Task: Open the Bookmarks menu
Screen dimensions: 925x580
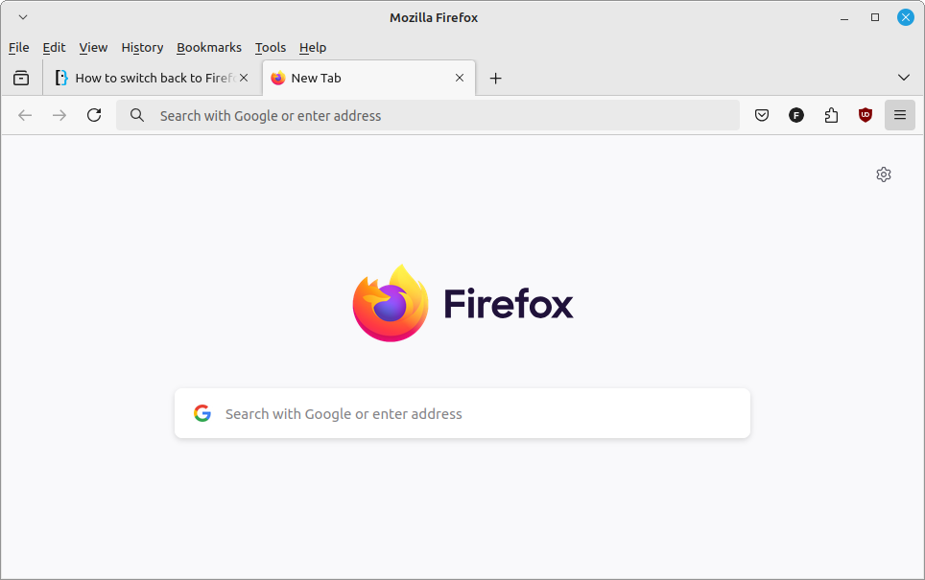Action: (x=209, y=47)
